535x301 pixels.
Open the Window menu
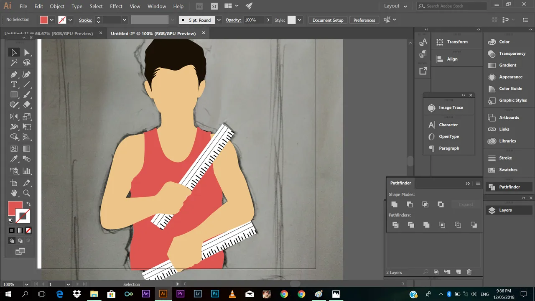(x=157, y=6)
